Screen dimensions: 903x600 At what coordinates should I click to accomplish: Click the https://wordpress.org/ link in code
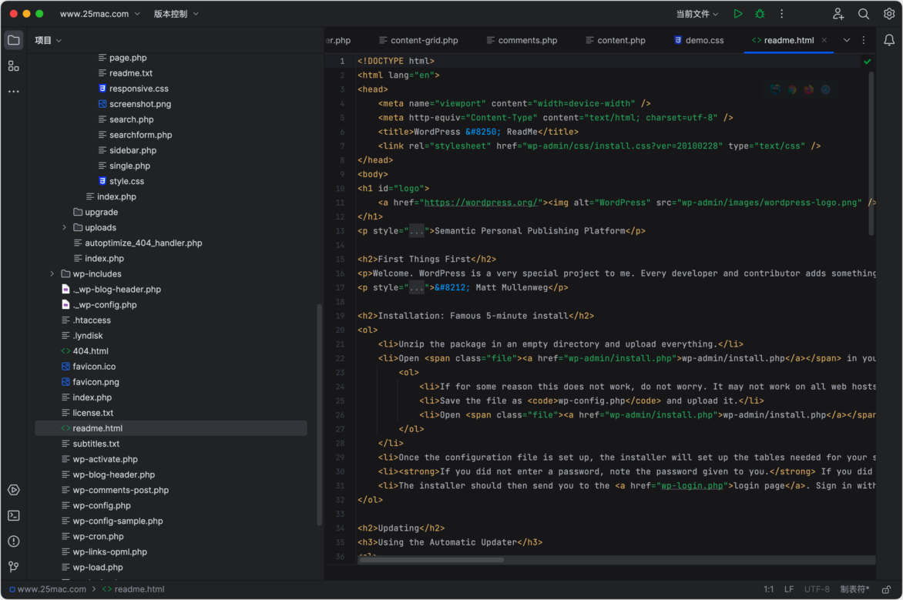[481, 203]
